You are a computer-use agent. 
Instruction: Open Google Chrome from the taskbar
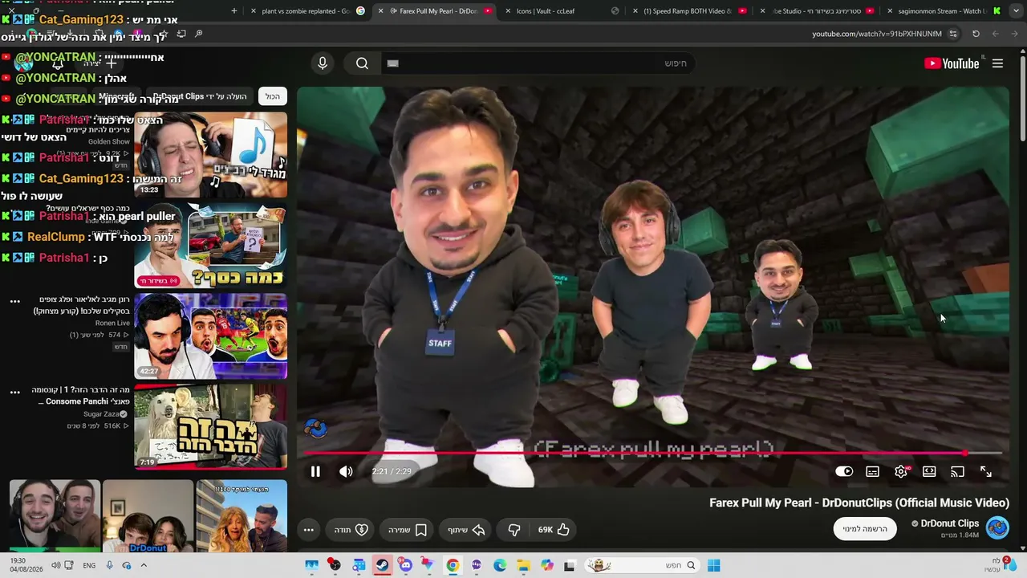click(x=453, y=565)
